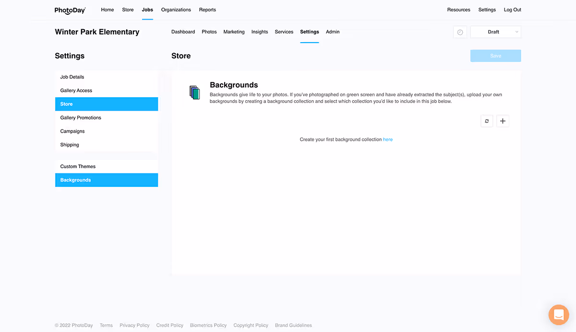Switch to the Admin tab
The height and width of the screenshot is (332, 576).
pos(333,32)
